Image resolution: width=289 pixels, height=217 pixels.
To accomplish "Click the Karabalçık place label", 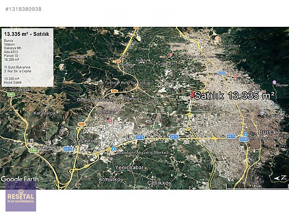I will tap(44, 113).
